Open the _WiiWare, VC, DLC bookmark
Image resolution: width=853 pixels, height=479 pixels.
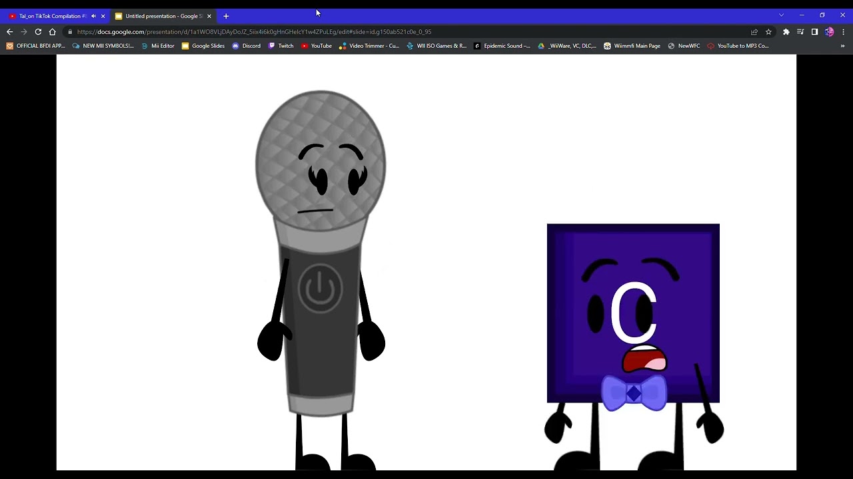567,46
